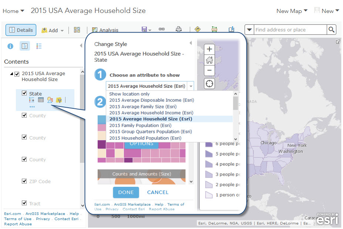Open the table icon under State layer
This screenshot has width=343, height=229.
coord(41,100)
